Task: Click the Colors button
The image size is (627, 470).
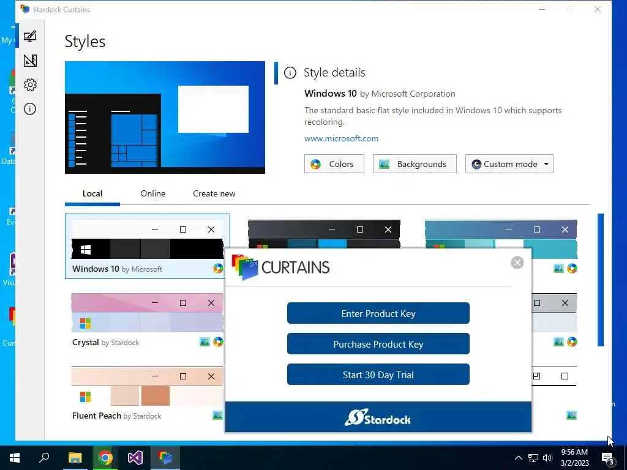Action: click(x=334, y=164)
